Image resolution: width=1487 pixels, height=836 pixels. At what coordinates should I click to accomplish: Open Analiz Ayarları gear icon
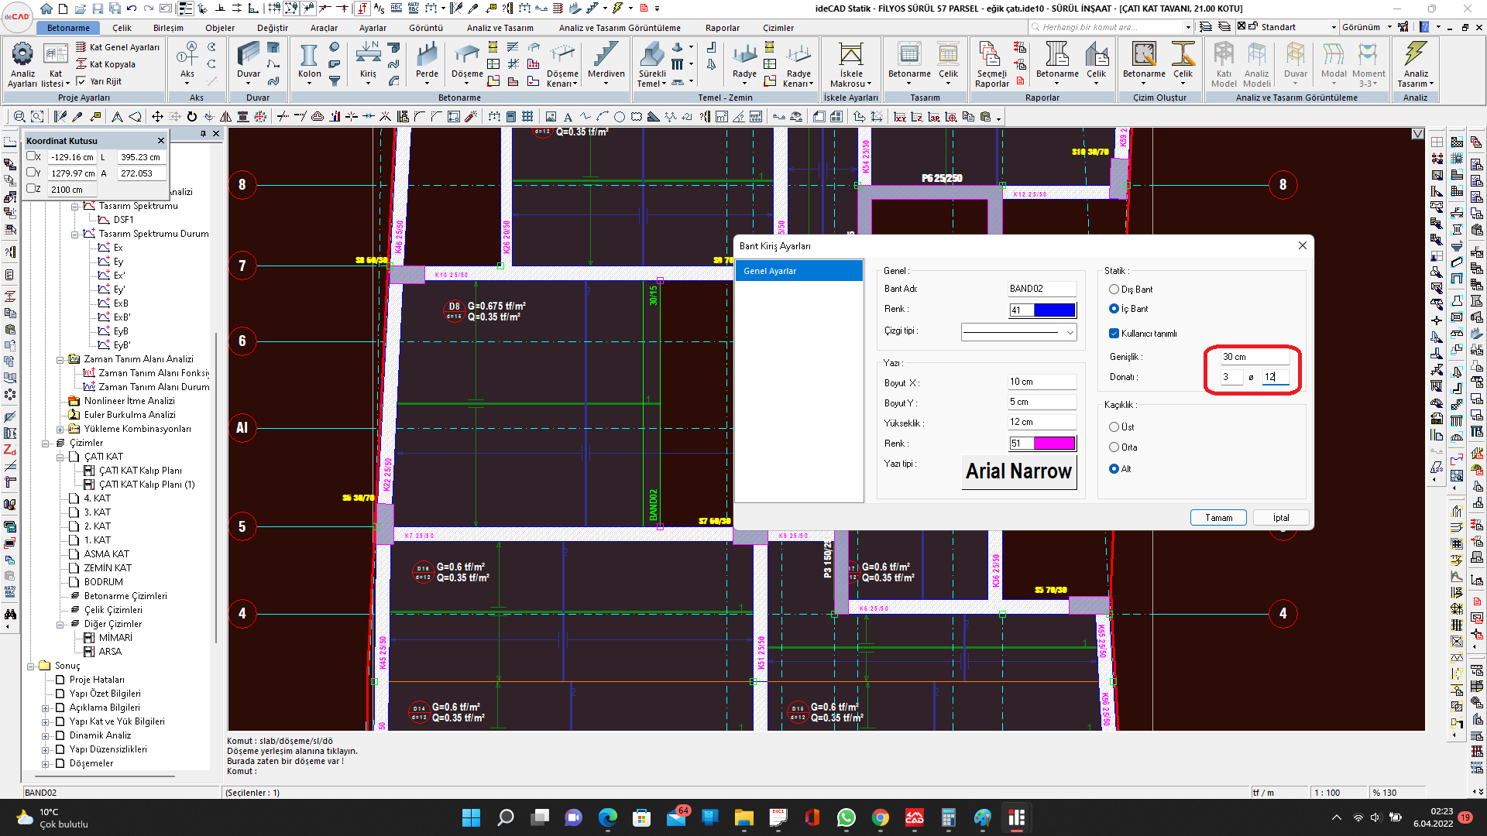click(x=22, y=65)
